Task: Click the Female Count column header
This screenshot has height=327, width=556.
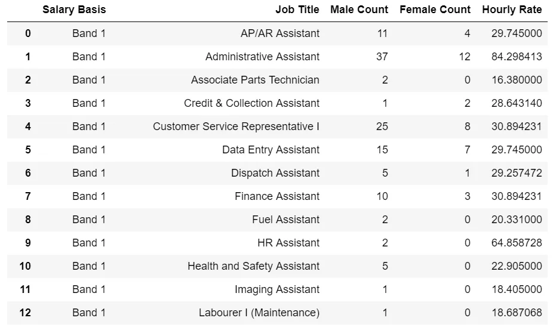Action: click(435, 10)
